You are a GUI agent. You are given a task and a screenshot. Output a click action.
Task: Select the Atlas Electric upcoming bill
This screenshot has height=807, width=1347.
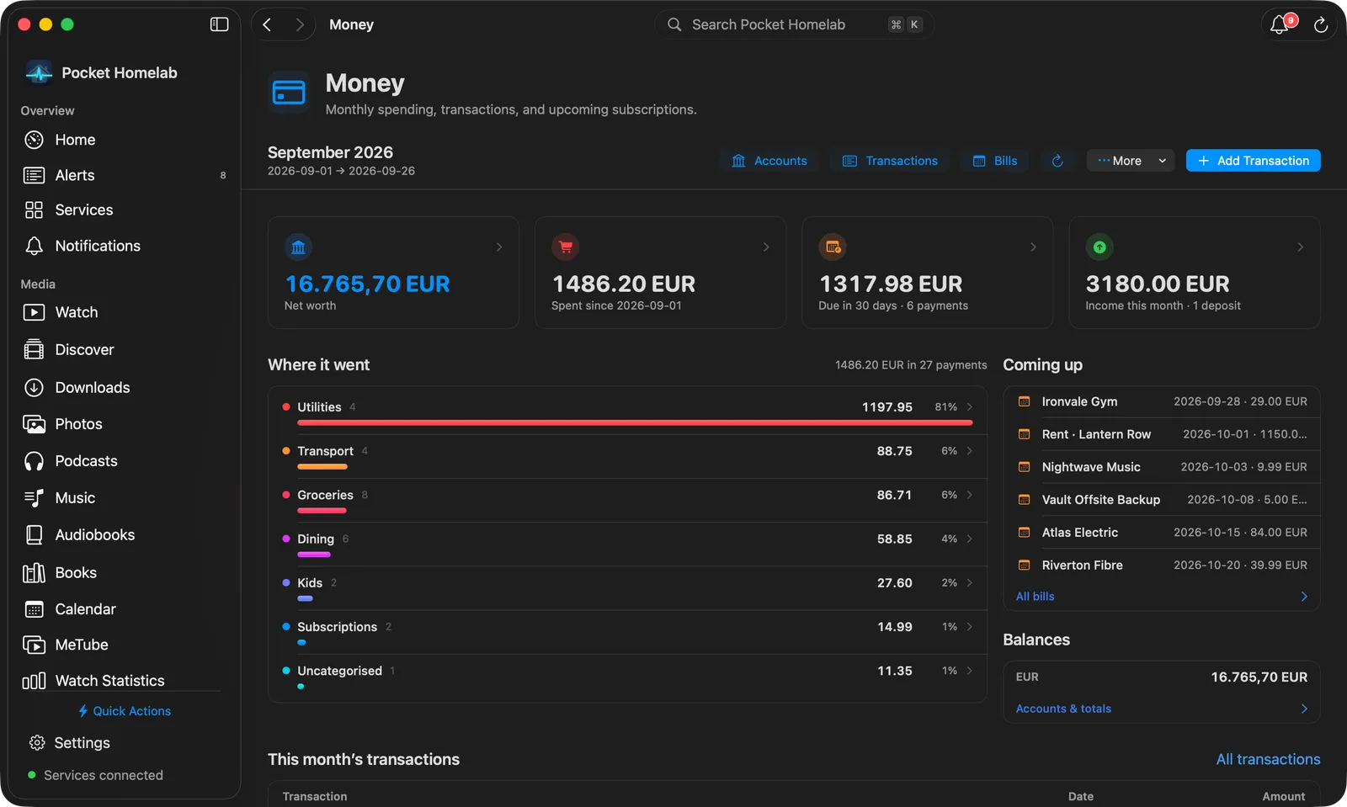[1162, 533]
